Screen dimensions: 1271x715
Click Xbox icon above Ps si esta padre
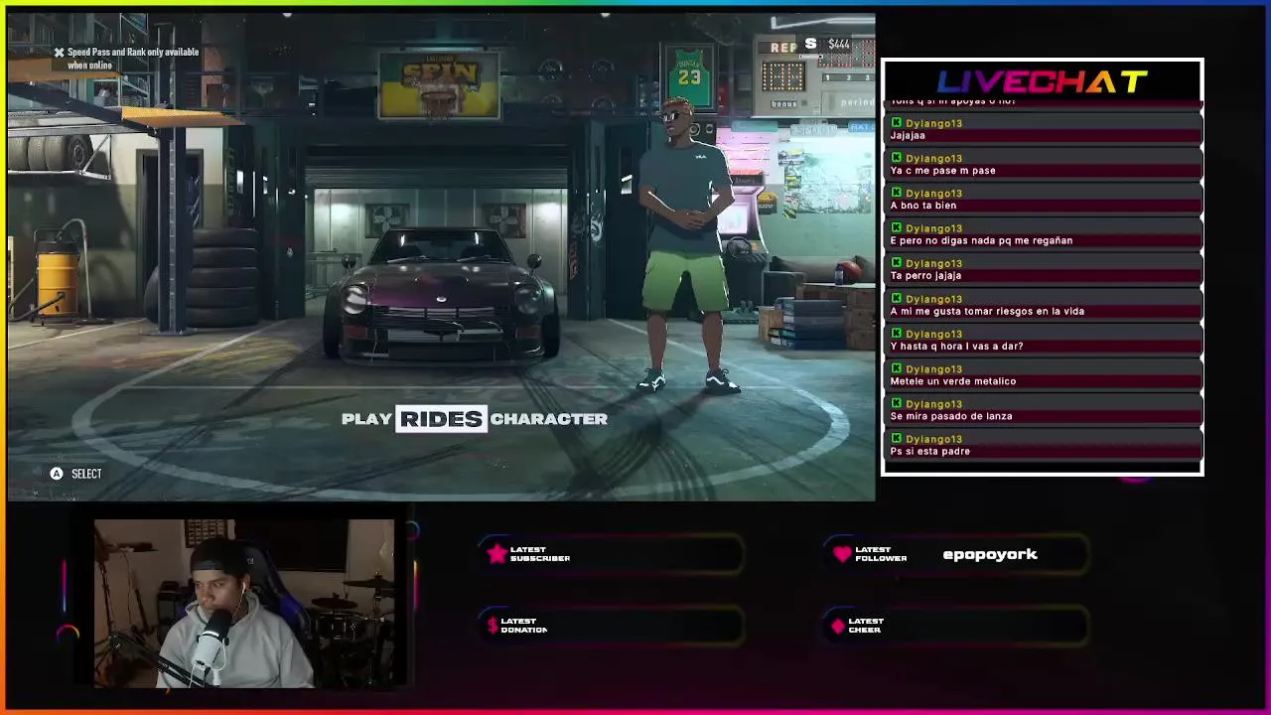(x=897, y=438)
